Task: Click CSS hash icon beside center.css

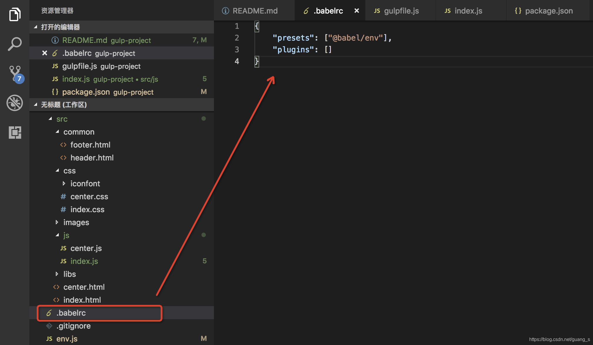Action: (63, 197)
